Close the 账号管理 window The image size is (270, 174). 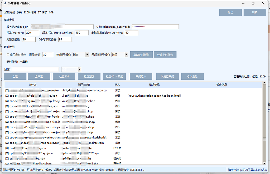click(x=263, y=3)
